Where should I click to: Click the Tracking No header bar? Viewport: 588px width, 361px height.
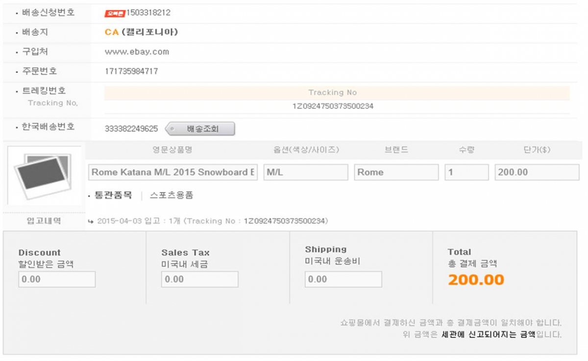(337, 93)
